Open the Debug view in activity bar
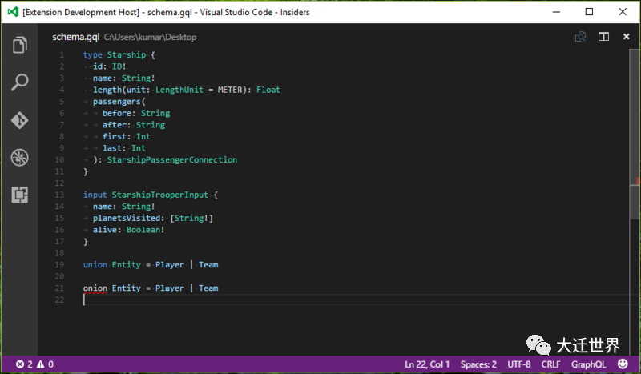Screen dimensions: 641x374 (19, 157)
